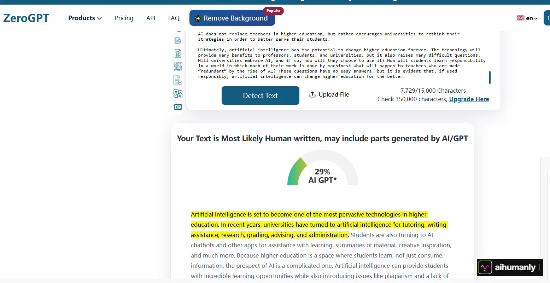The height and width of the screenshot is (283, 550).
Task: Click highlighted sentence 'Artificial intelligence is set to become'
Action: (x=309, y=219)
